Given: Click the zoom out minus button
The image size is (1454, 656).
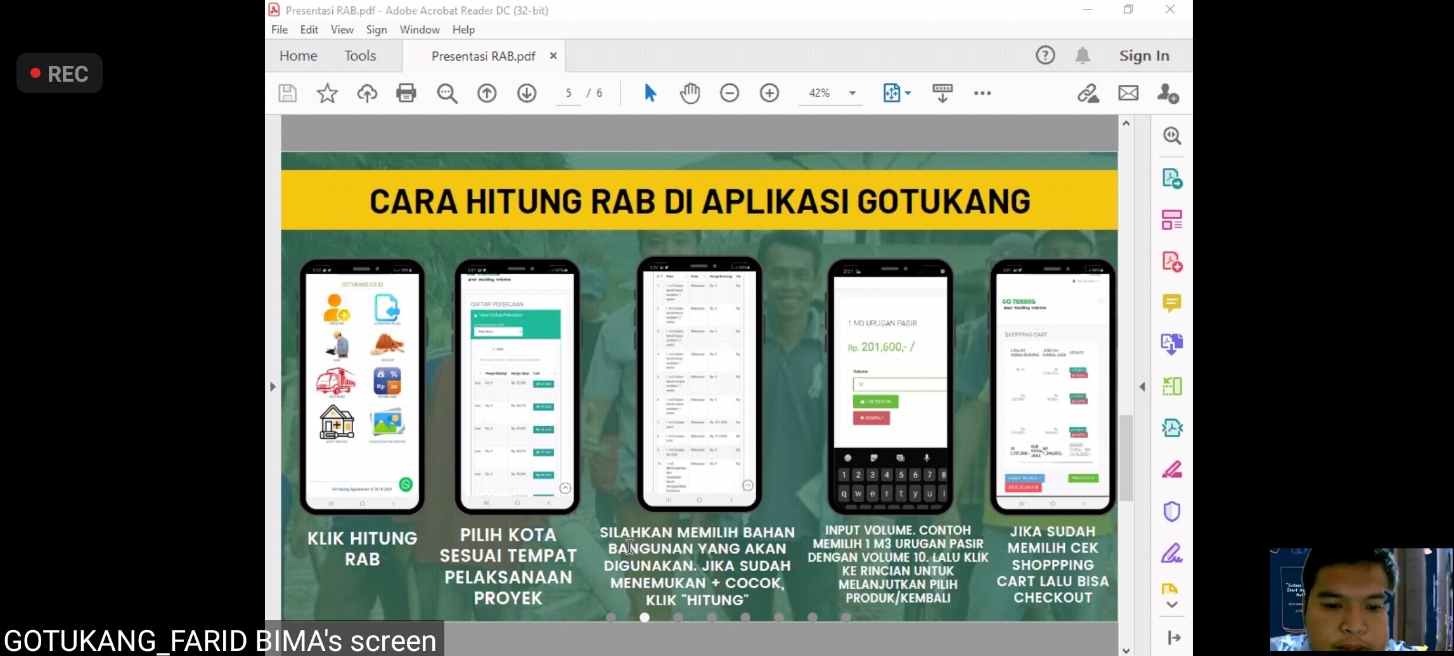Looking at the screenshot, I should 730,93.
